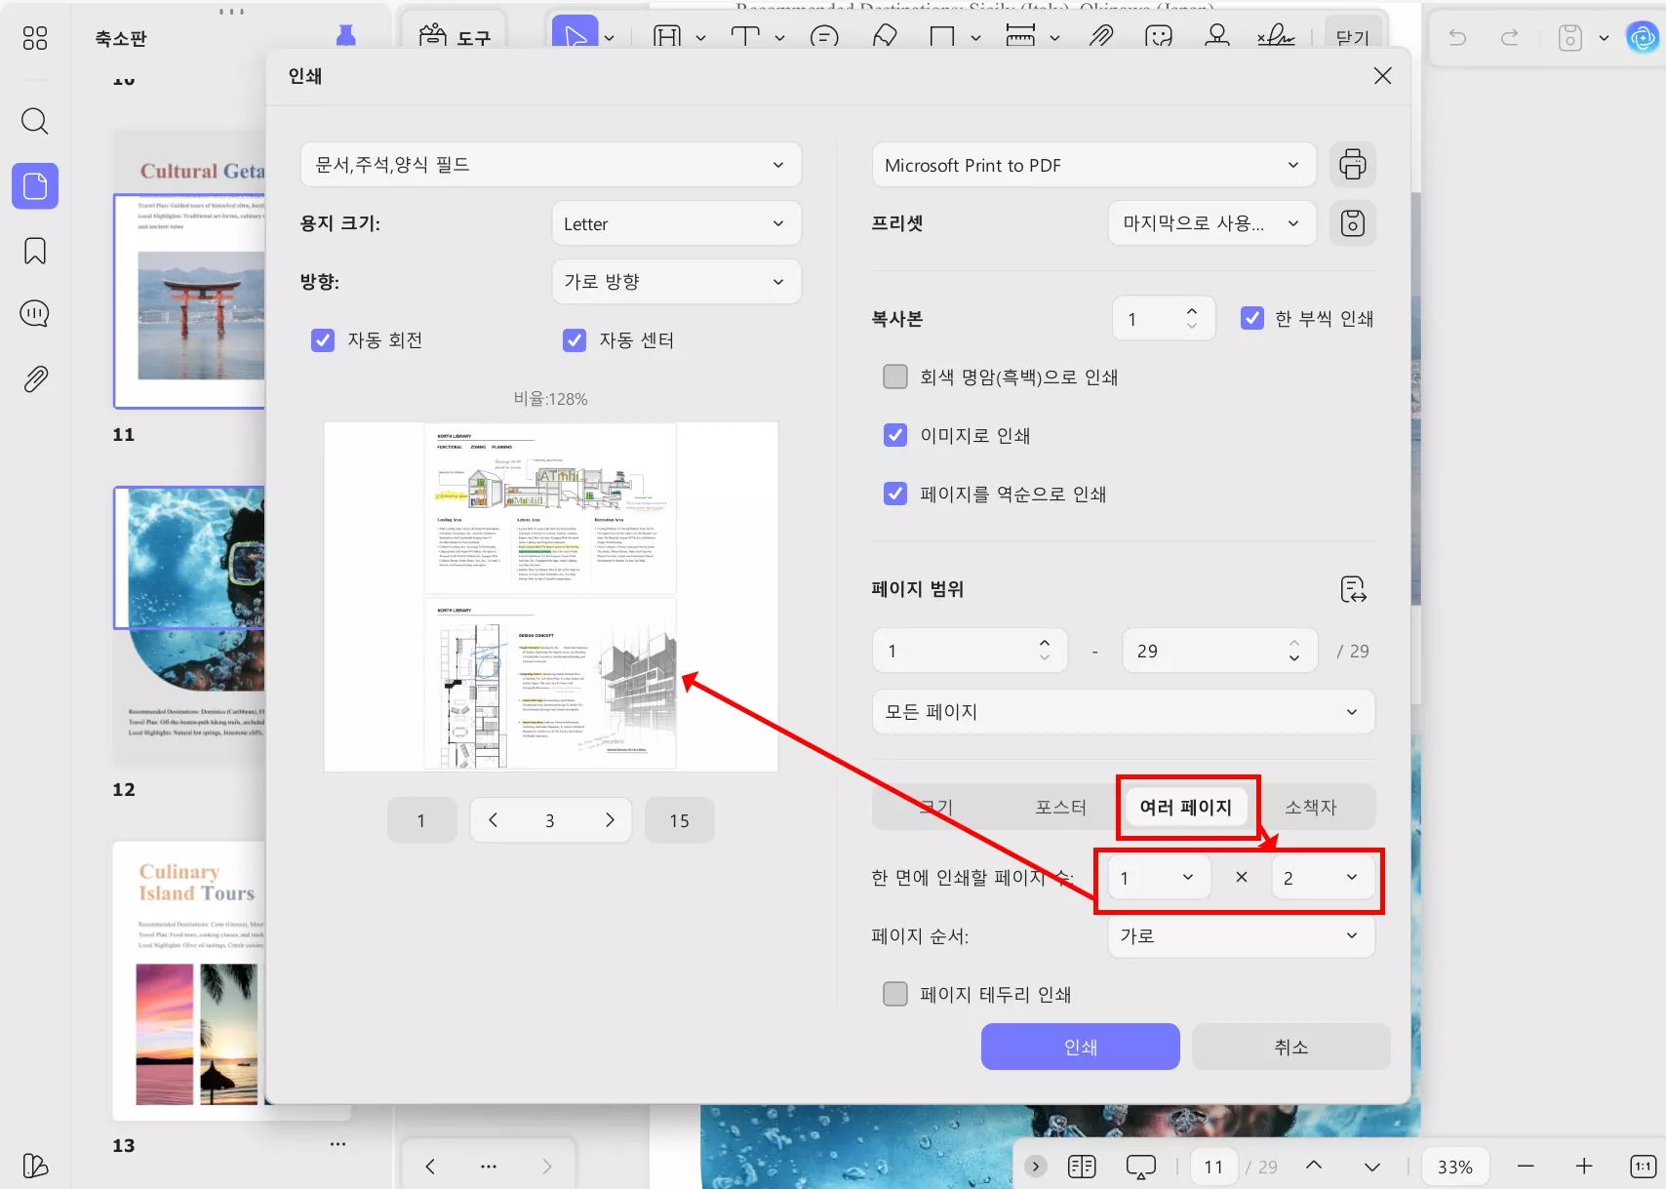
Task: Open the 모든 페이지 dropdown
Action: click(x=1123, y=711)
